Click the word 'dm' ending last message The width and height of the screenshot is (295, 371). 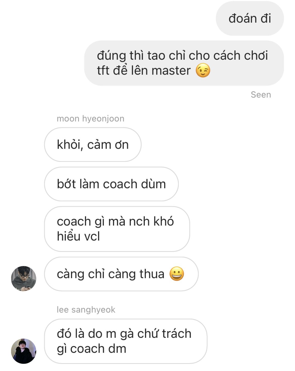coord(117,348)
